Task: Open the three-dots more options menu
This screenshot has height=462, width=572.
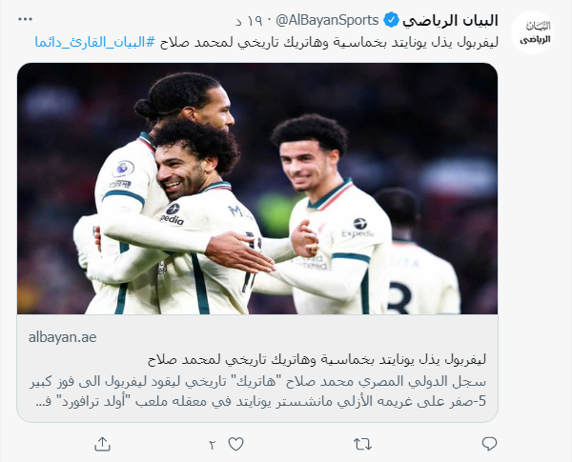Action: (25, 19)
